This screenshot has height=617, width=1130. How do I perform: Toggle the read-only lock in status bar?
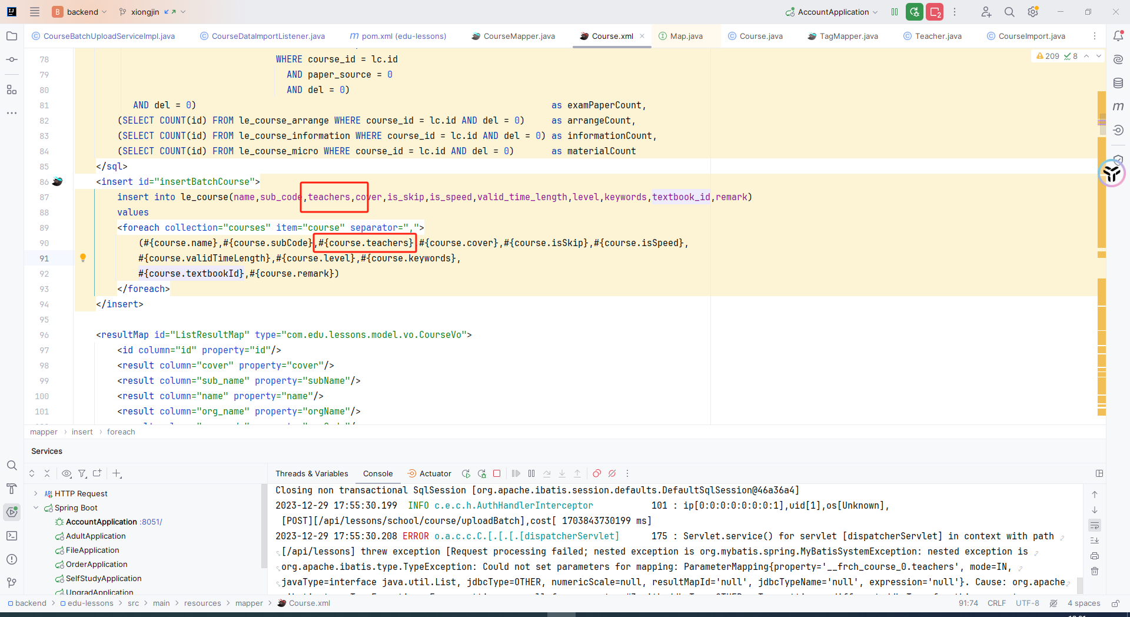coord(1115,603)
